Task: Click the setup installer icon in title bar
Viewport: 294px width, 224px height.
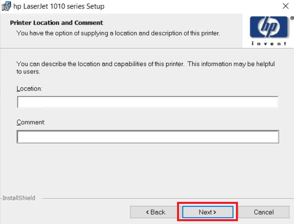Action: (6, 6)
